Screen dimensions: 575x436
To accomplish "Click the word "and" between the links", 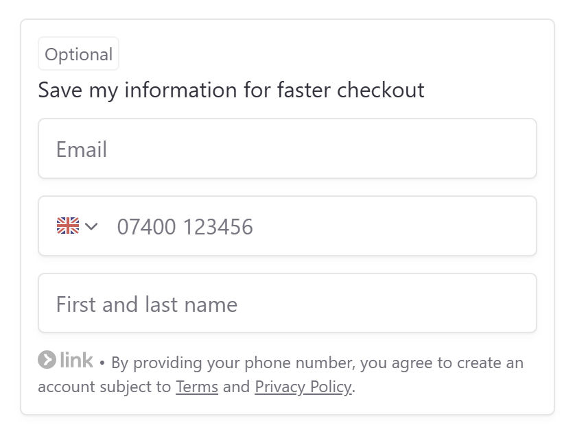I will coord(236,387).
